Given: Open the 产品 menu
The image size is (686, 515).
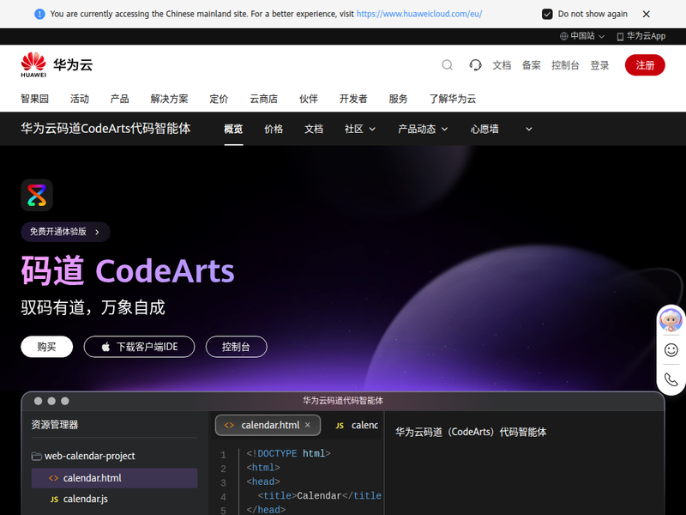Looking at the screenshot, I should coord(119,99).
